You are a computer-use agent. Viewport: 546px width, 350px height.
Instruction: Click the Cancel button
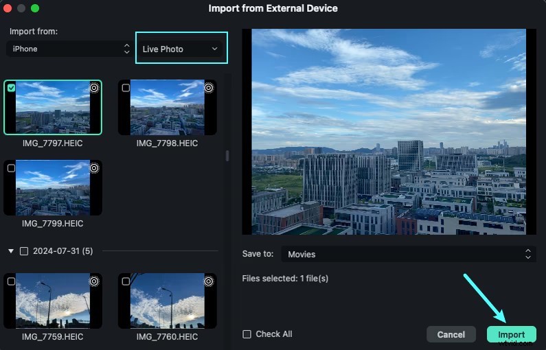tap(451, 335)
